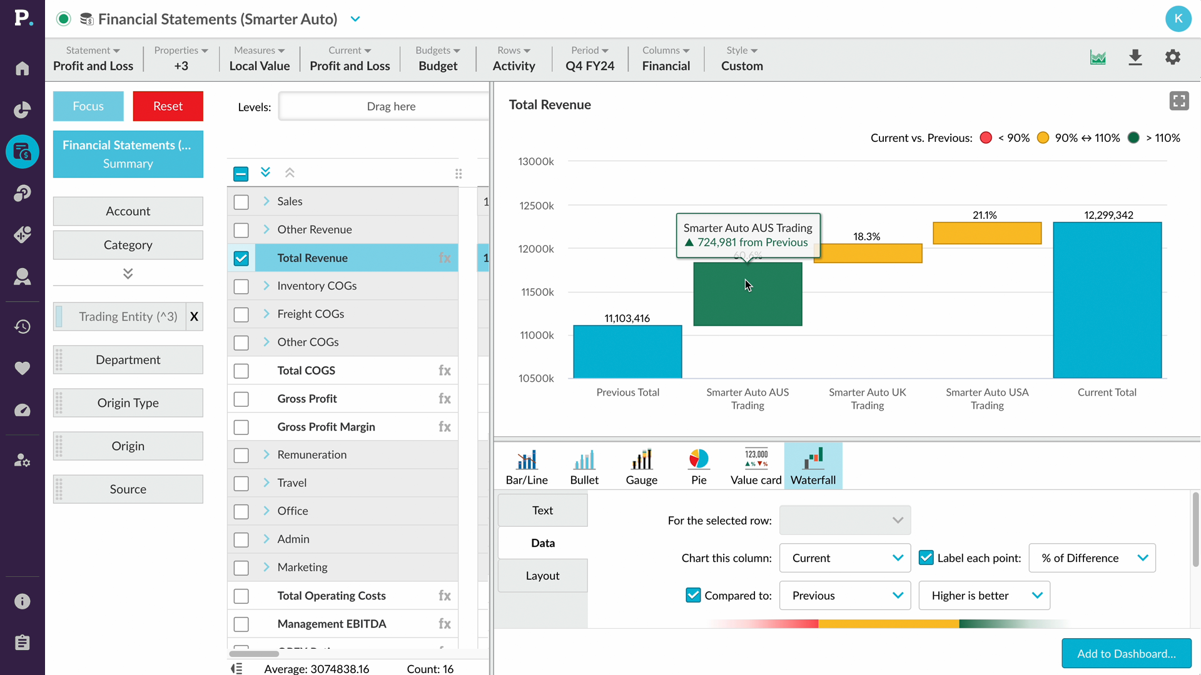Expand the Sales row
The width and height of the screenshot is (1201, 675).
[x=266, y=201]
